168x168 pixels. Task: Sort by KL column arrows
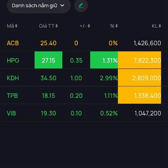pyautogui.click(x=160, y=26)
